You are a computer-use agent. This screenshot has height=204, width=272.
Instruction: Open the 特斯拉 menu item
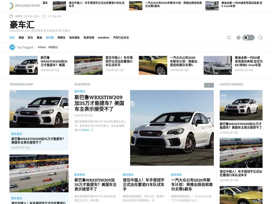(x=62, y=37)
